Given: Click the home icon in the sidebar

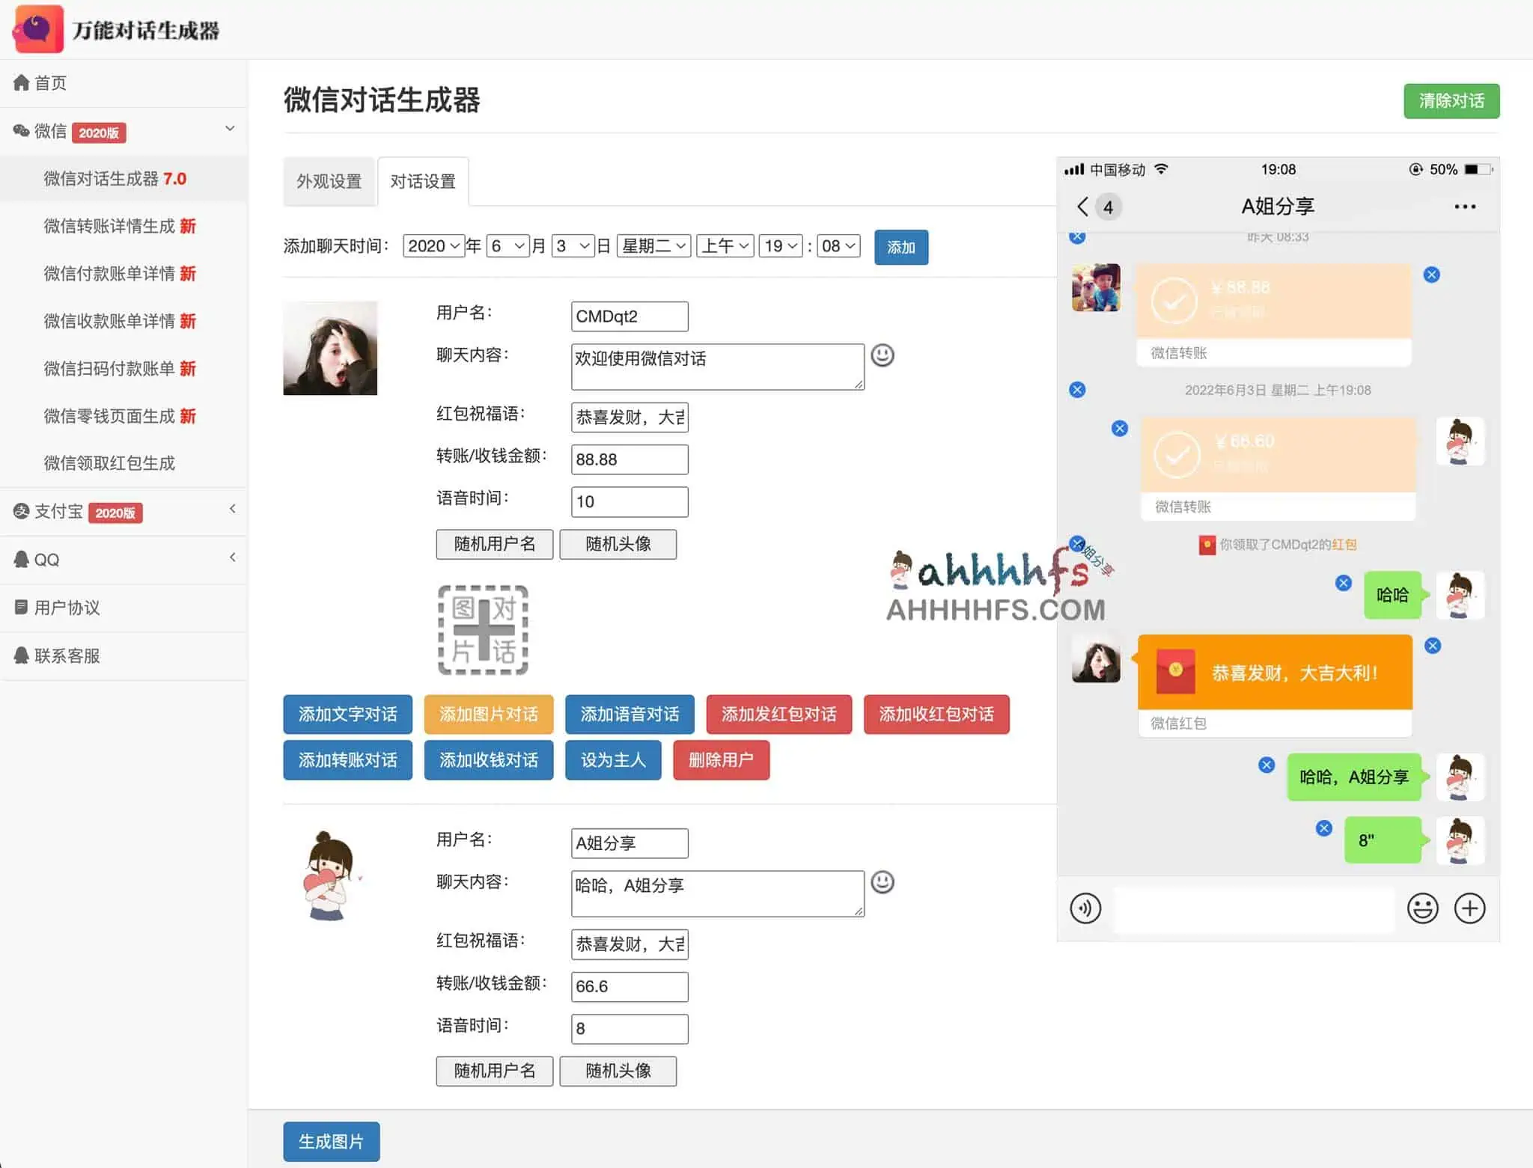Looking at the screenshot, I should pos(22,82).
